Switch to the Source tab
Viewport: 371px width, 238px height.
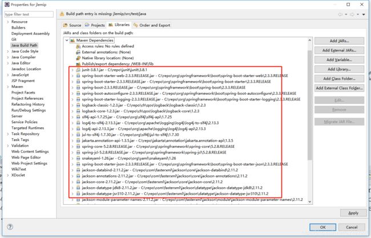72,25
